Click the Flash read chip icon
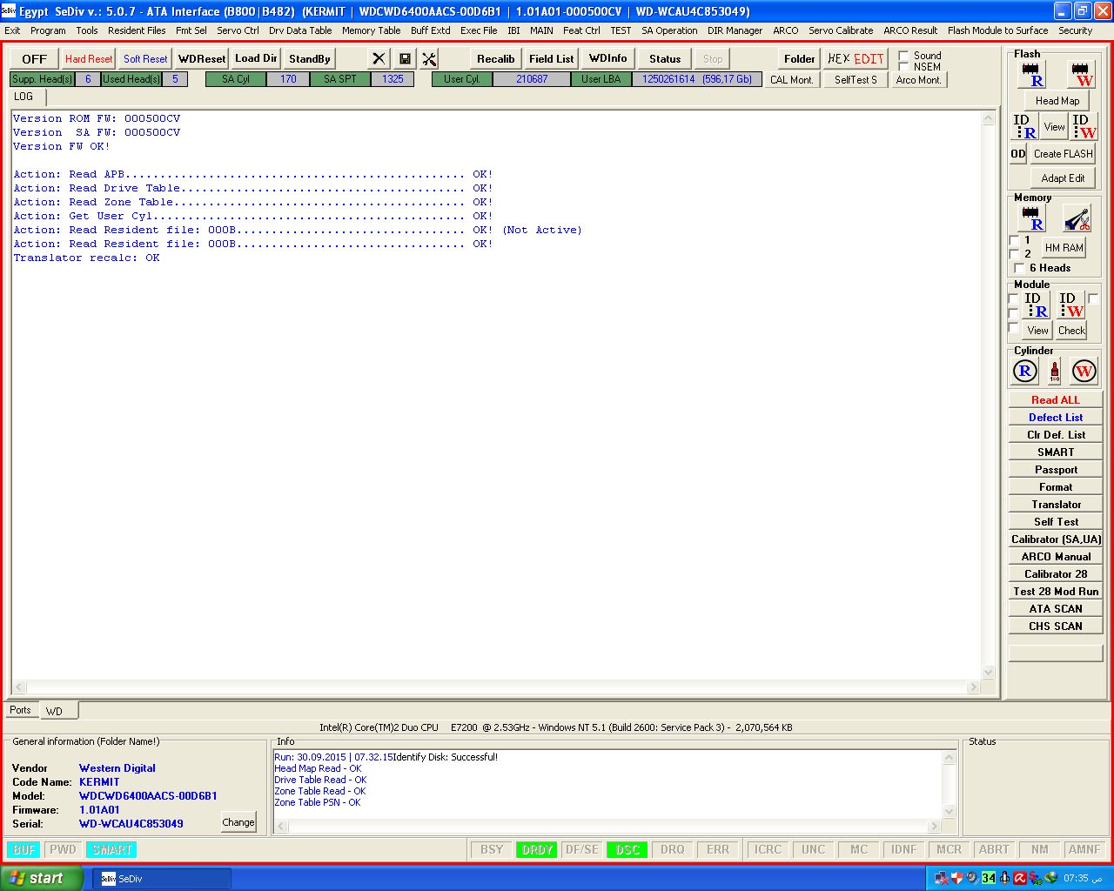The height and width of the screenshot is (891, 1114). (1031, 75)
